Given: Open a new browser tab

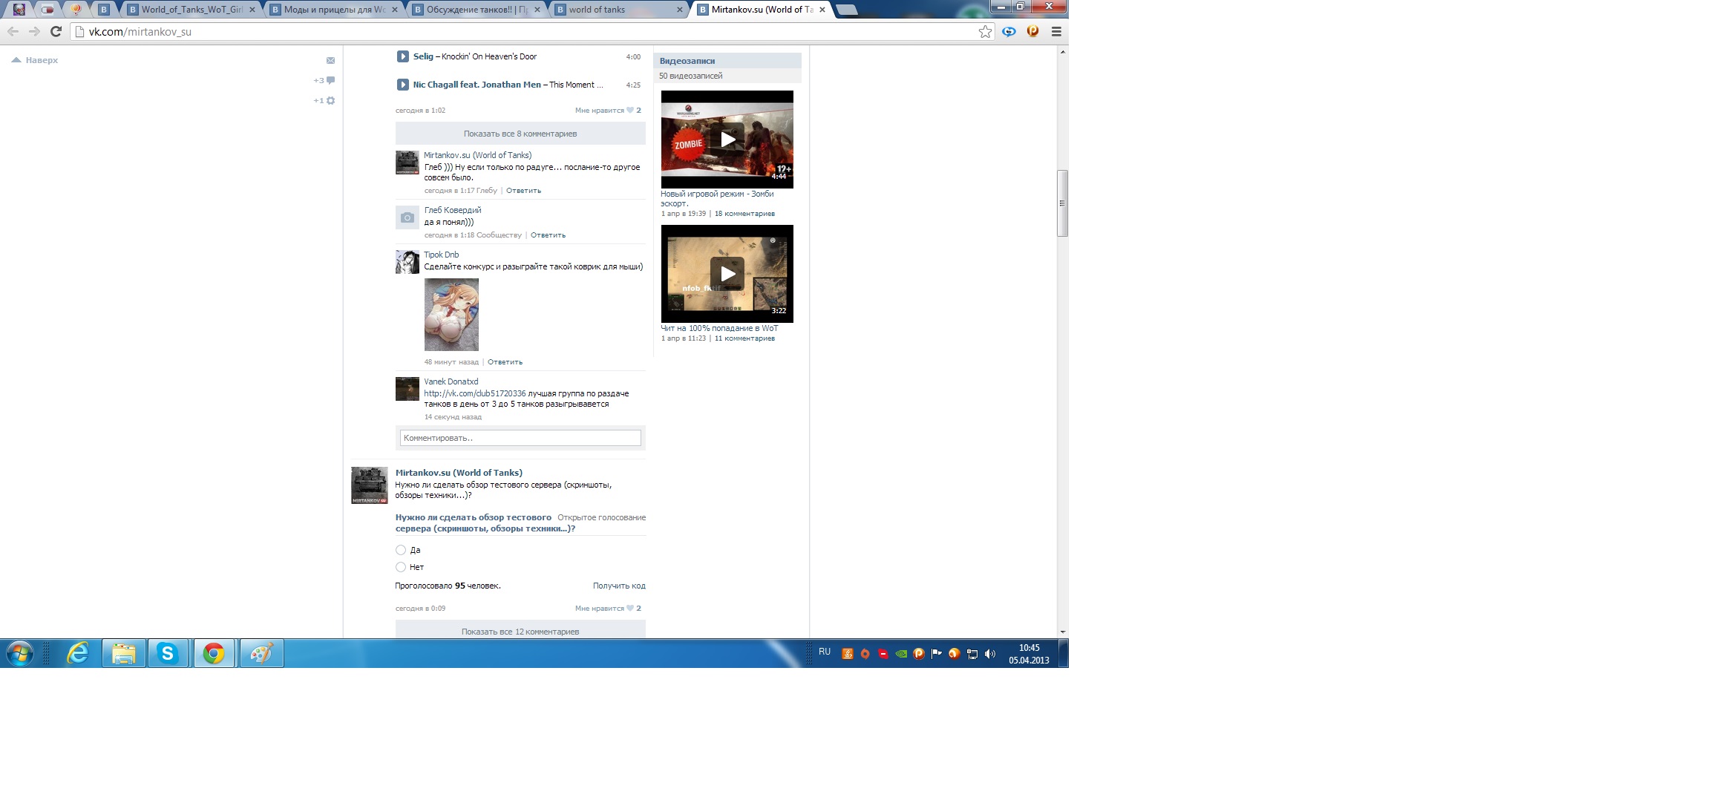Looking at the screenshot, I should (x=846, y=10).
